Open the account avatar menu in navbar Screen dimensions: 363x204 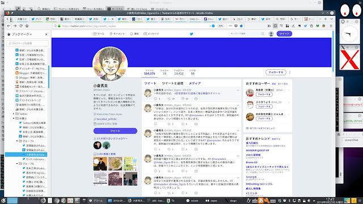[x=271, y=34]
